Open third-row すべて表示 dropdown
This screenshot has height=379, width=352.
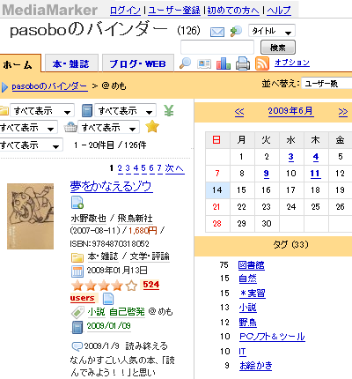31,145
